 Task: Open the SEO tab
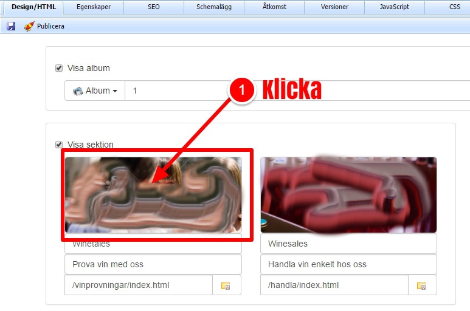pos(154,7)
